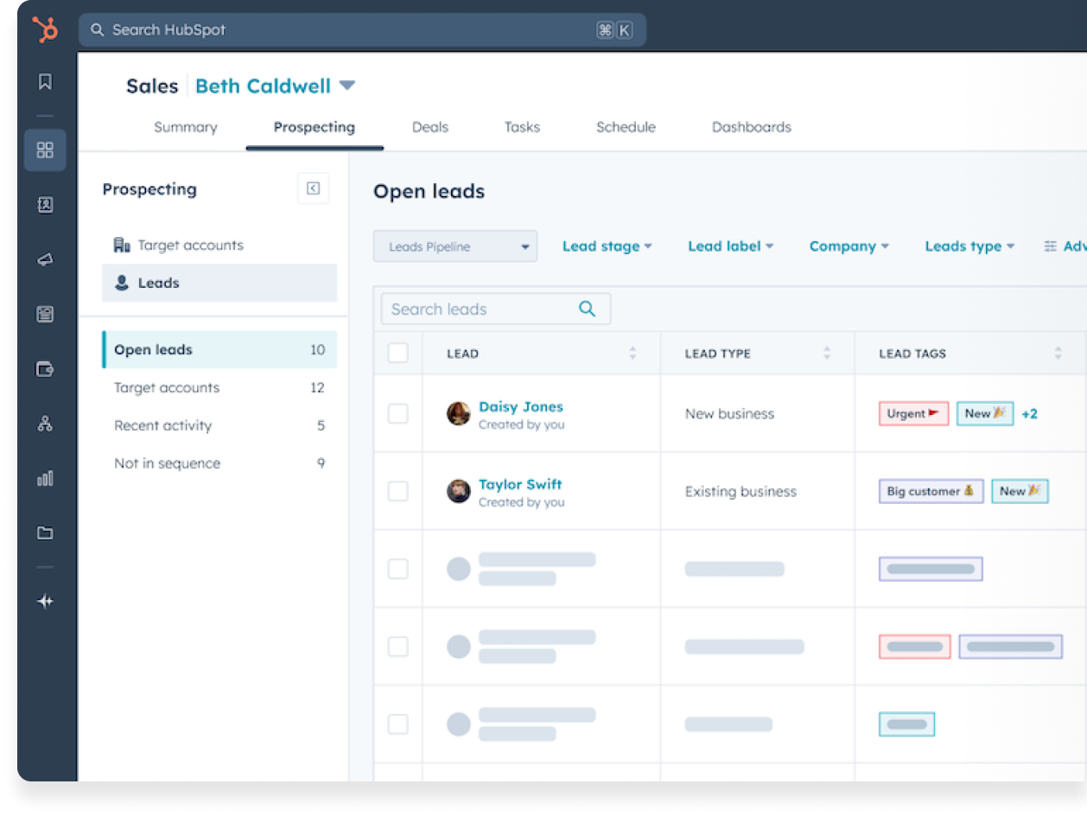Switch to the Dashboards tab

(752, 127)
